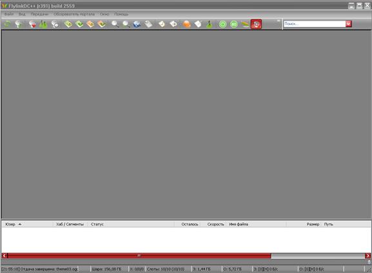Toggle the green speed limiter round icon
The height and width of the screenshot is (273, 372).
coord(233,24)
